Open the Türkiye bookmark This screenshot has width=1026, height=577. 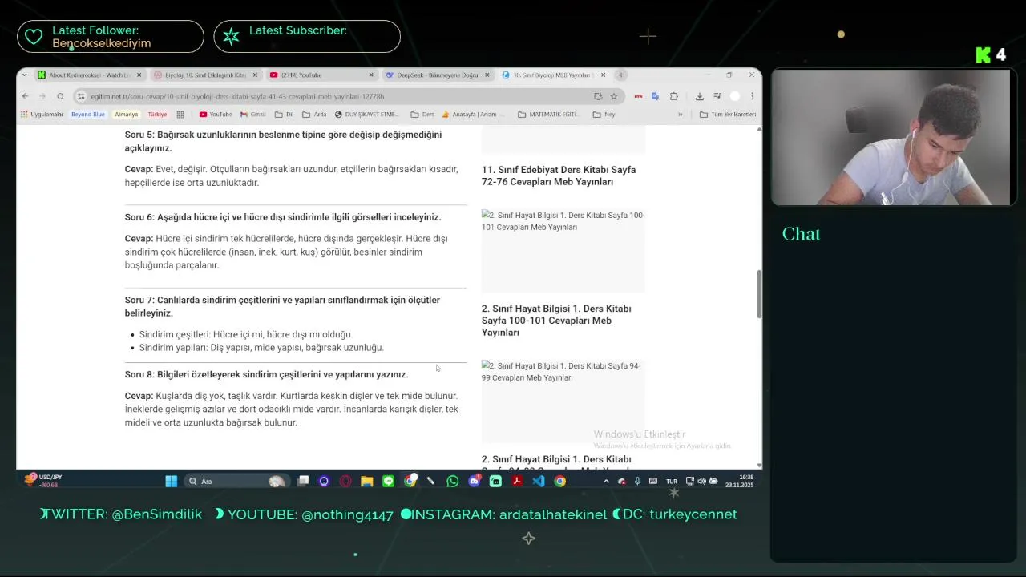(157, 115)
